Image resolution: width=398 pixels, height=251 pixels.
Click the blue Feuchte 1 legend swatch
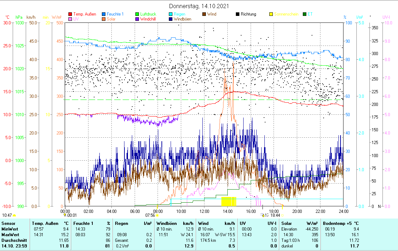click(104, 14)
